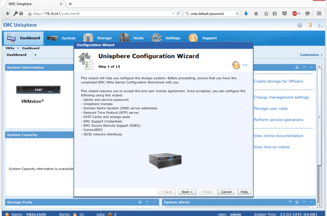Viewport: 327px width, 216px height.
Task: Expand the Customize dropdown
Action: tap(311, 55)
